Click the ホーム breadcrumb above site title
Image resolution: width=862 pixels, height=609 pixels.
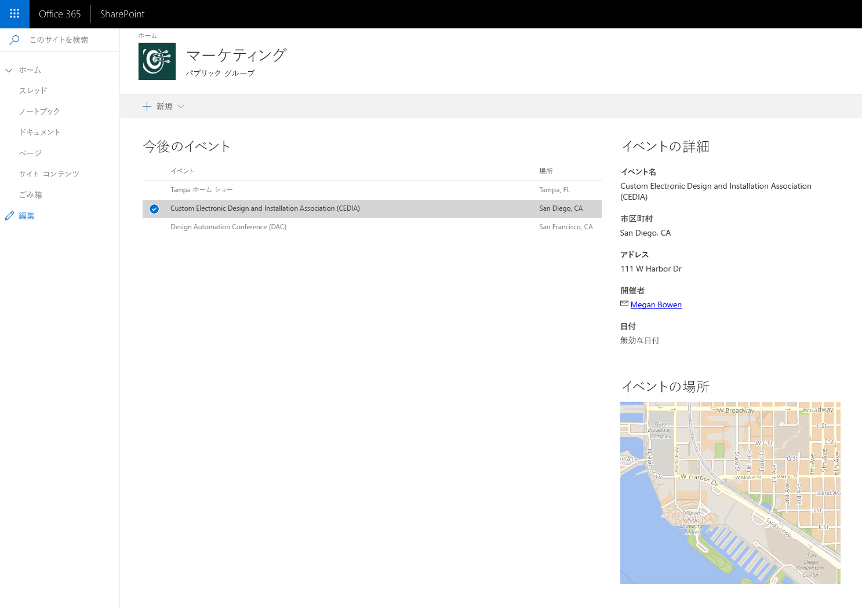coord(148,36)
